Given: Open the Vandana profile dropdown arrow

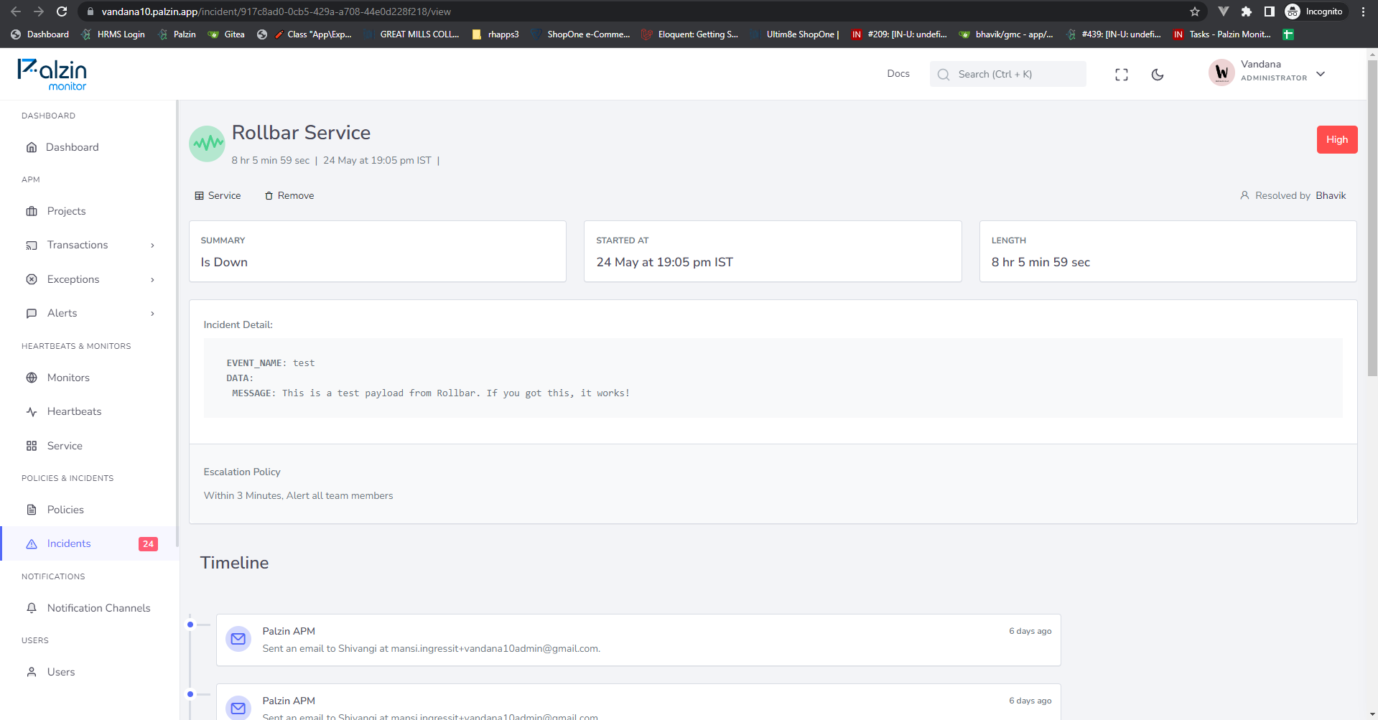Looking at the screenshot, I should pos(1321,74).
